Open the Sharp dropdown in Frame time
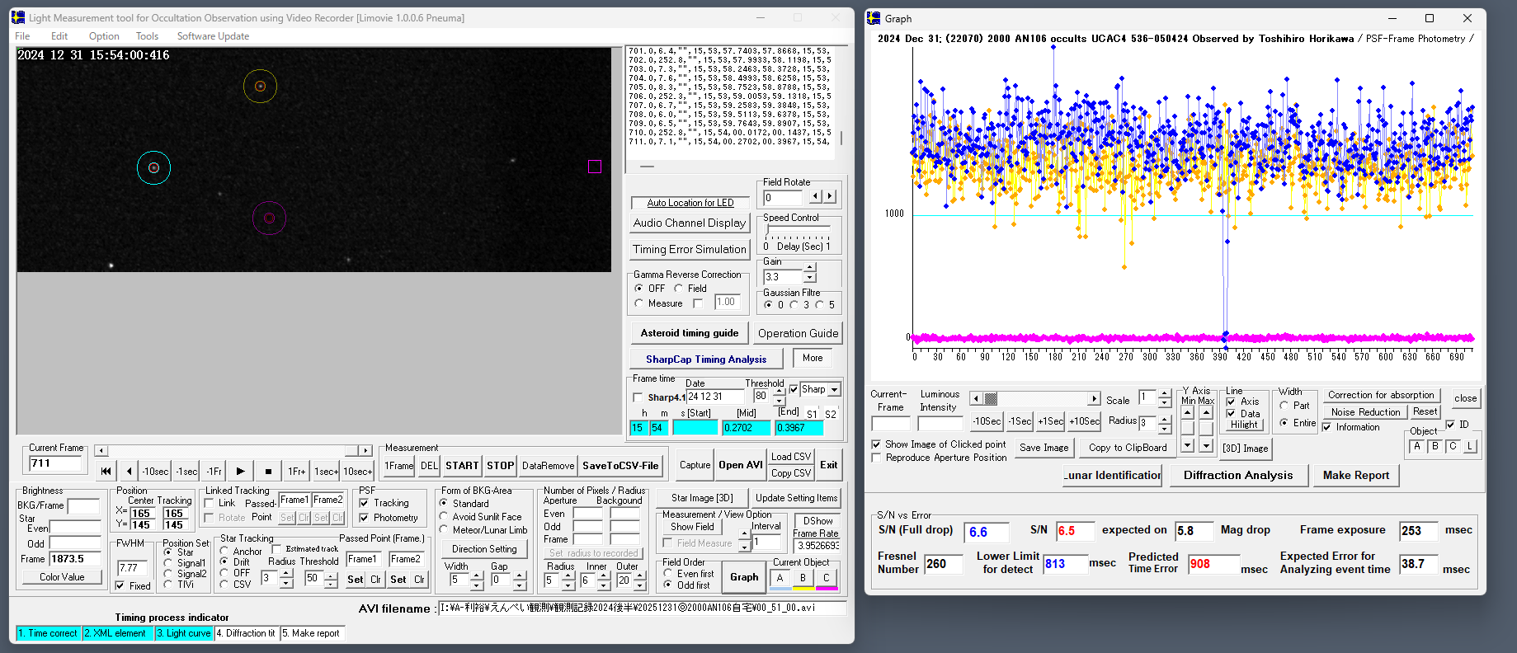Viewport: 1517px width, 653px height. [x=835, y=390]
